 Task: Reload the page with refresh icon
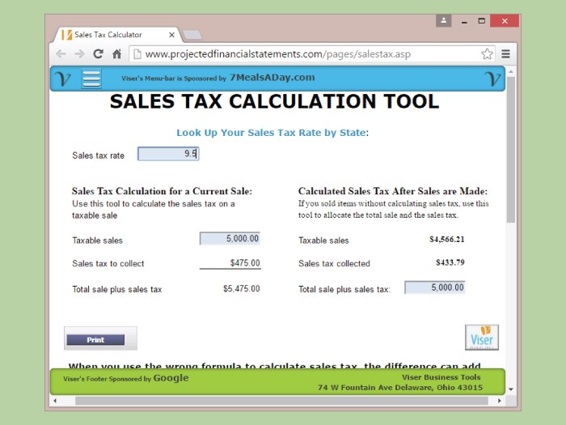pos(98,54)
